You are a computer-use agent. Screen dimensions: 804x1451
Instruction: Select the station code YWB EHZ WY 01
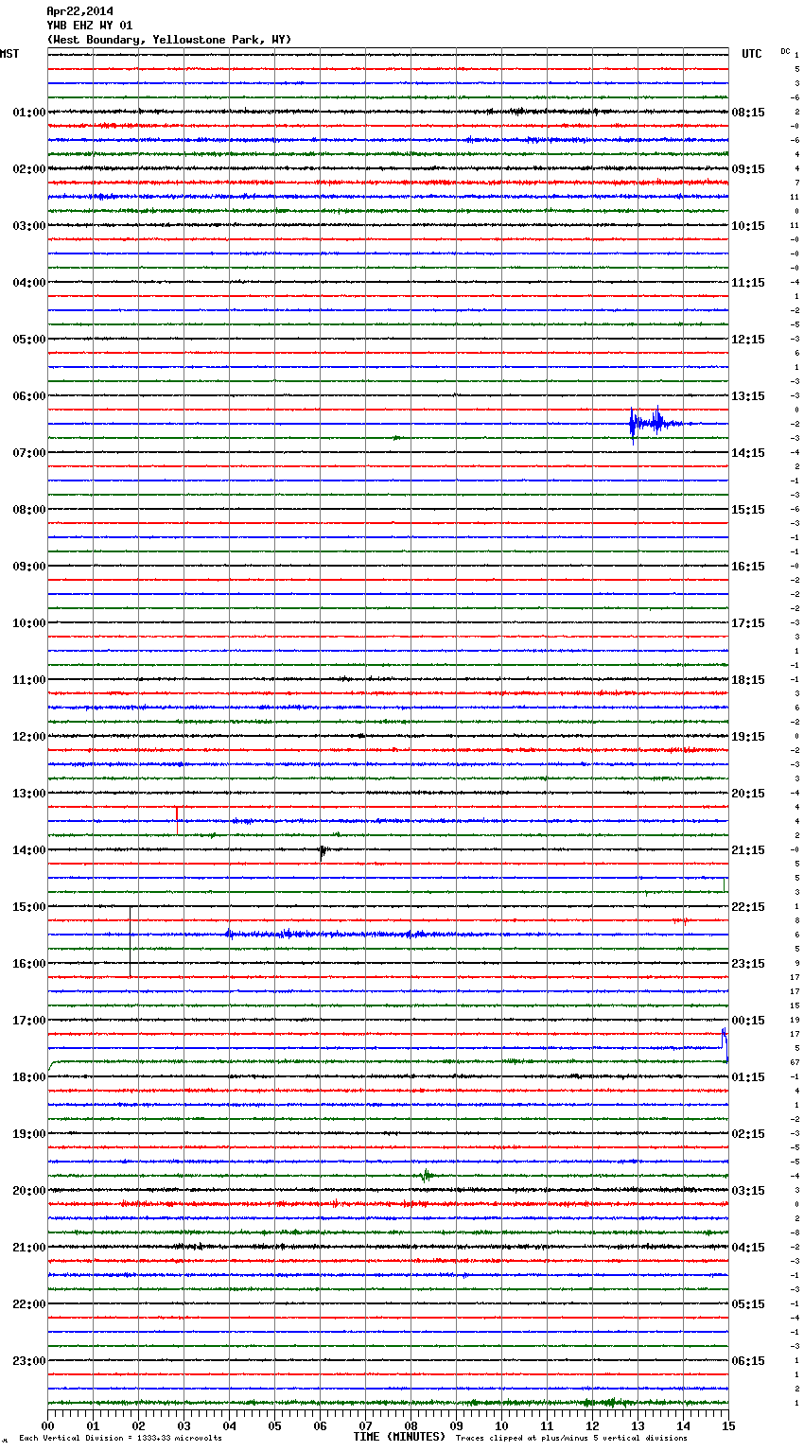90,26
